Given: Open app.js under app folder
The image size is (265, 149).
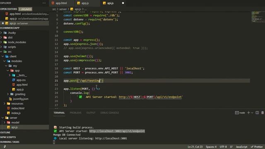Looking at the screenshot, I should (x=20, y=89).
